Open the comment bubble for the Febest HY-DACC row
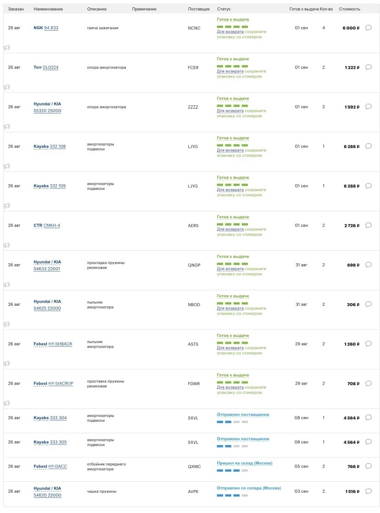 (x=368, y=466)
